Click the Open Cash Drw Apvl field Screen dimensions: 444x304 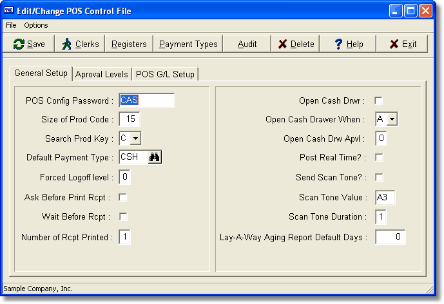point(381,138)
